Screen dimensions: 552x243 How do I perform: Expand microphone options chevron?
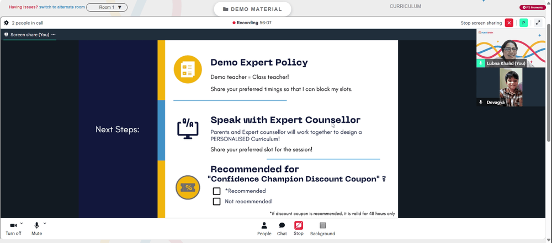45,223
